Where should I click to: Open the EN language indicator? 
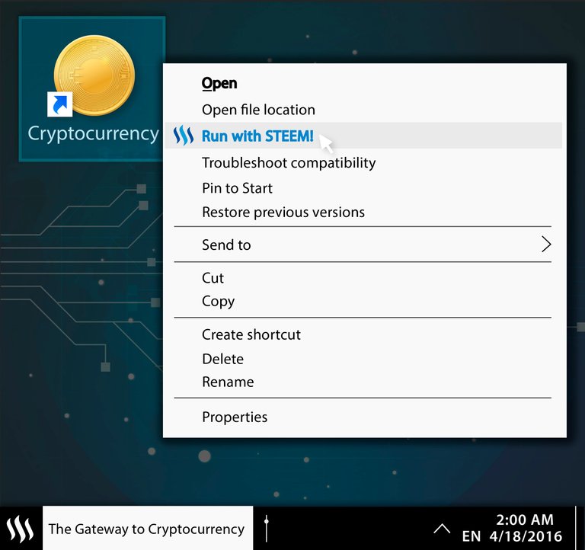coord(472,536)
